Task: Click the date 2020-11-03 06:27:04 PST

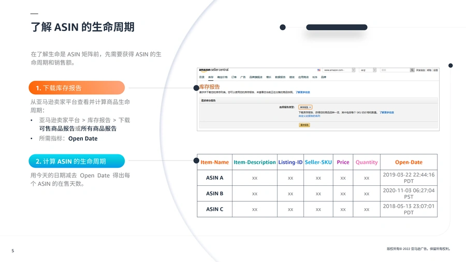Action: point(409,194)
